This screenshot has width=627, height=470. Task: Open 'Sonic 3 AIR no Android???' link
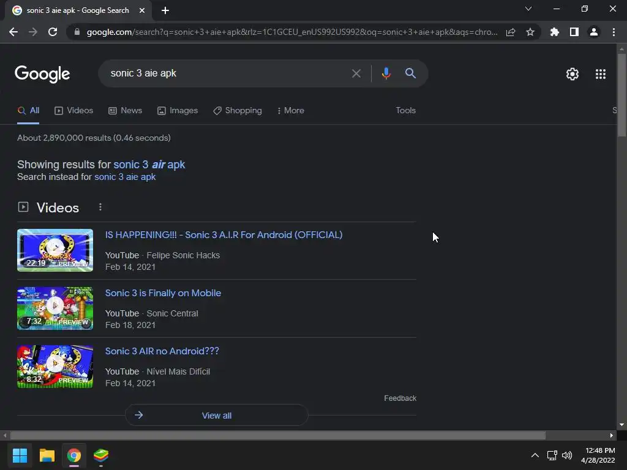coord(162,351)
